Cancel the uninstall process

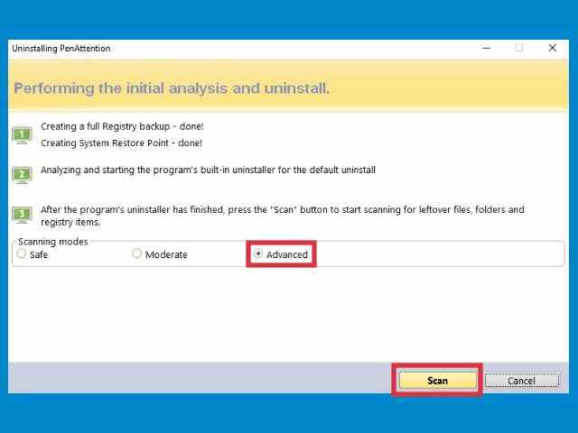(522, 381)
